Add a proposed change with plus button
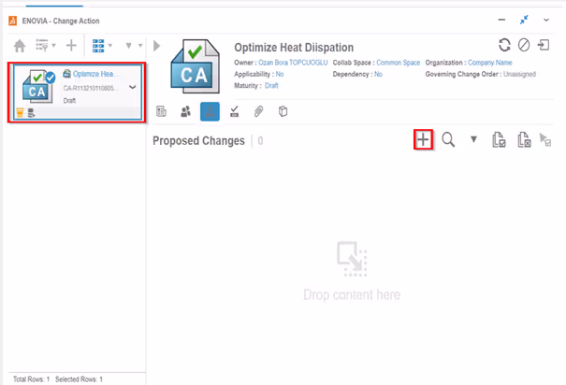Screen dimensions: 566x385 pyautogui.click(x=423, y=139)
